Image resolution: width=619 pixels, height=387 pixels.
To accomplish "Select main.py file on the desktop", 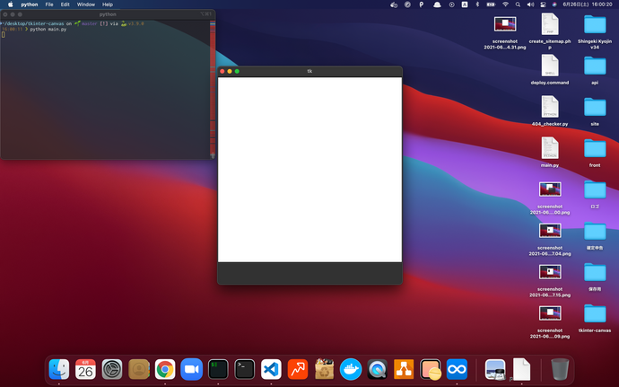I will pos(550,153).
